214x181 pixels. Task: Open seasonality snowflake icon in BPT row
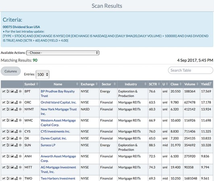tap(20, 91)
